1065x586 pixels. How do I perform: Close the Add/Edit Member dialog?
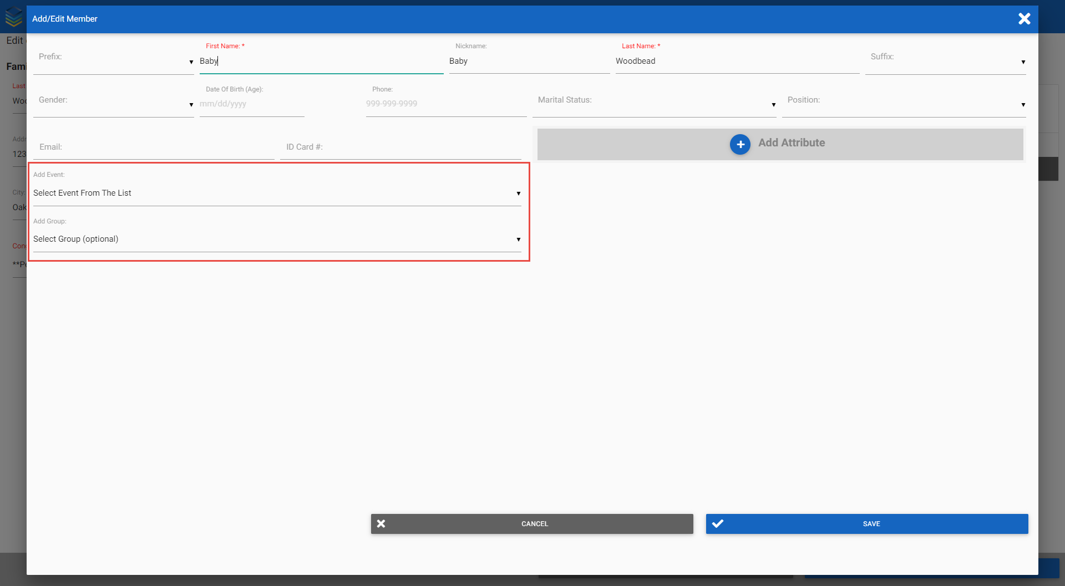(1024, 19)
